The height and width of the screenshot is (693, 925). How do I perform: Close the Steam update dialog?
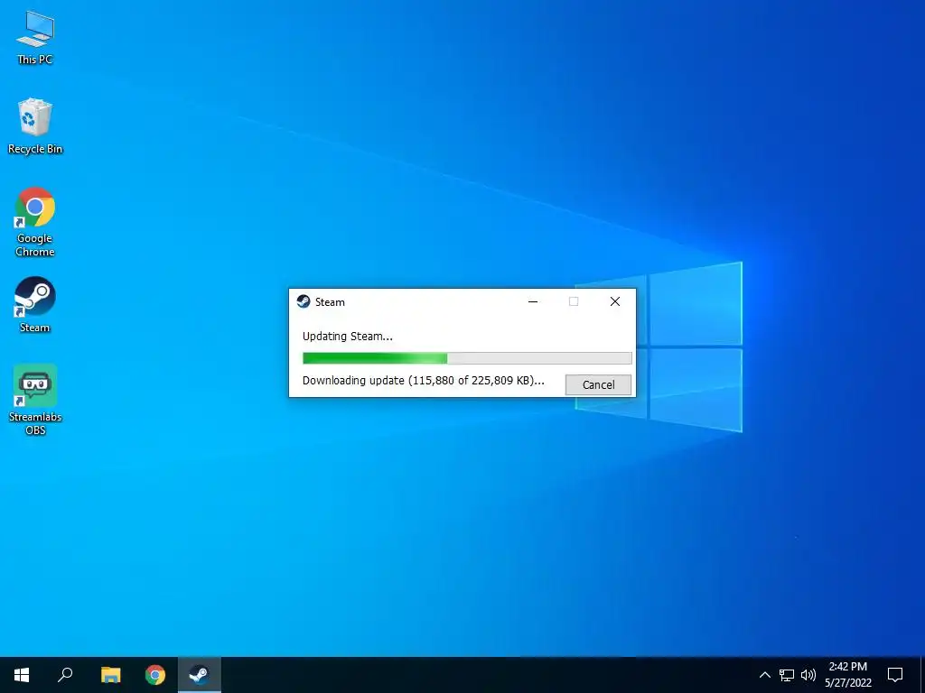(x=614, y=301)
